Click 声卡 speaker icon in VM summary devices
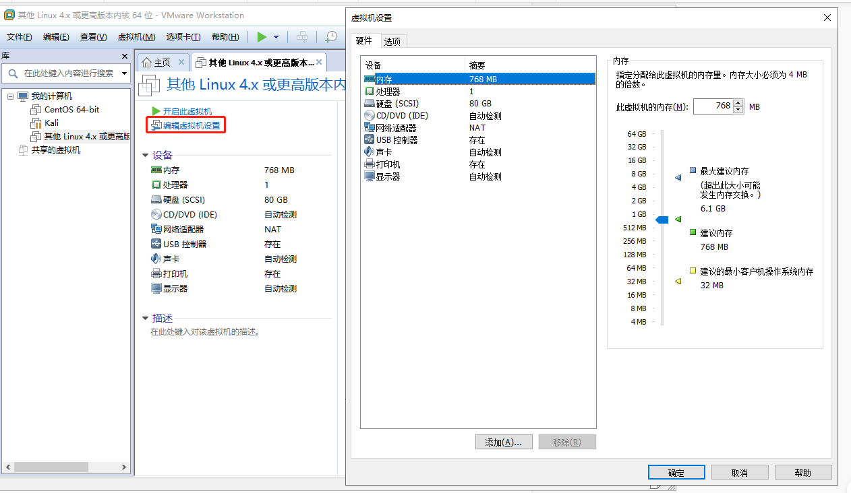The width and height of the screenshot is (851, 493). [x=156, y=259]
